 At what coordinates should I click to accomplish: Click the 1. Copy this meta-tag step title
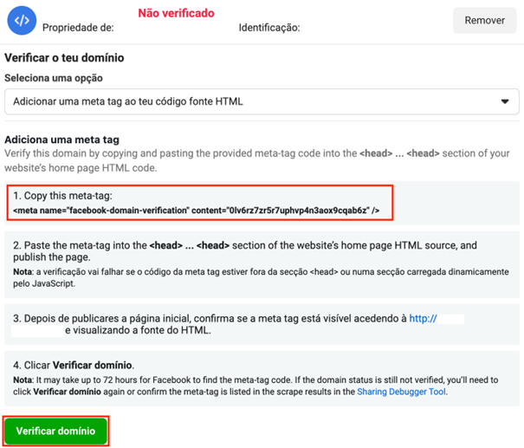pyautogui.click(x=62, y=197)
